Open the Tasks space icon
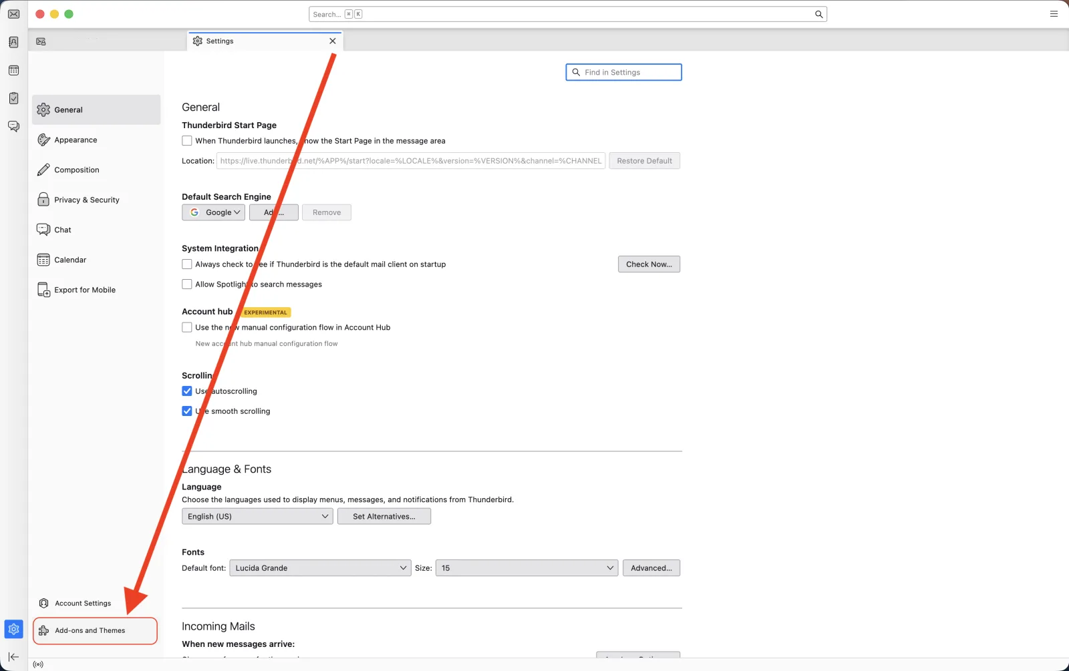1069x671 pixels. 13,98
